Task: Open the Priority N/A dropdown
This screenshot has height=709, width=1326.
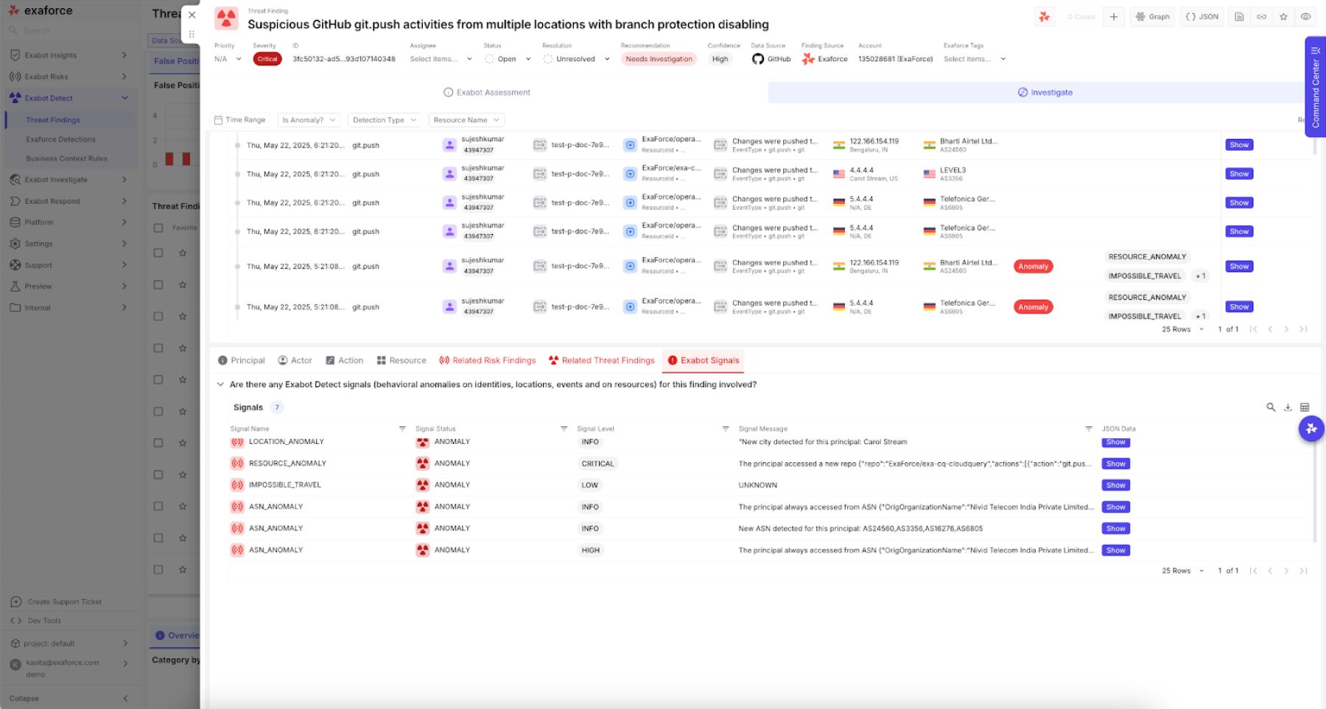Action: click(228, 59)
